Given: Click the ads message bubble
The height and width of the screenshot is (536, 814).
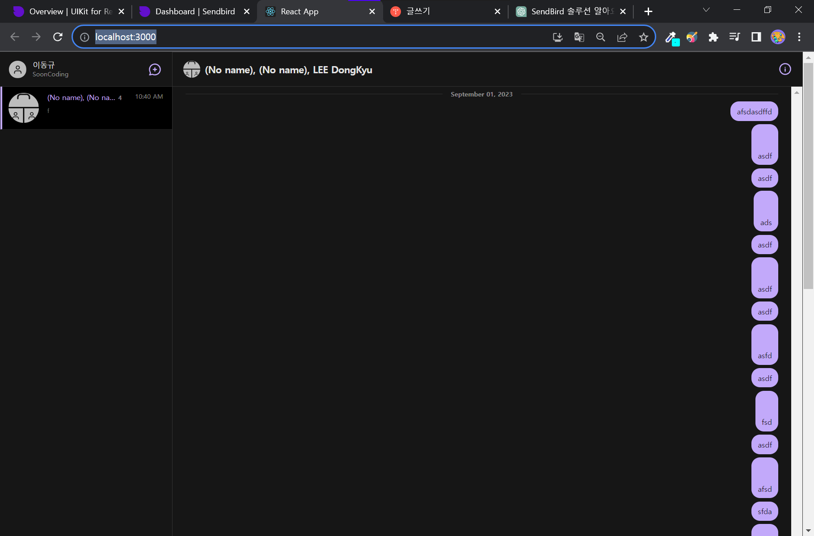Looking at the screenshot, I should click(766, 211).
